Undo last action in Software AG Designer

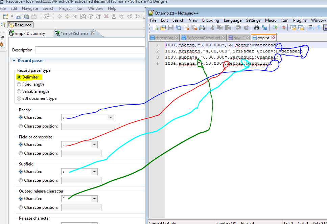pos(60,16)
